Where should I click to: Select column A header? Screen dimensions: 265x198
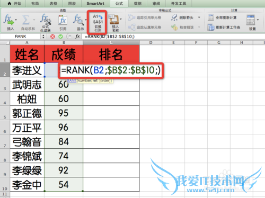pos(27,42)
